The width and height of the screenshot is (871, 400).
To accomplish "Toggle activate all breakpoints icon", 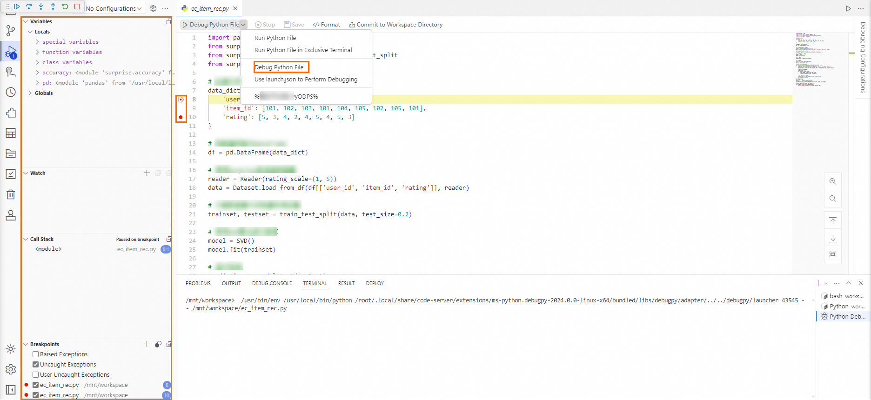I will (x=158, y=344).
